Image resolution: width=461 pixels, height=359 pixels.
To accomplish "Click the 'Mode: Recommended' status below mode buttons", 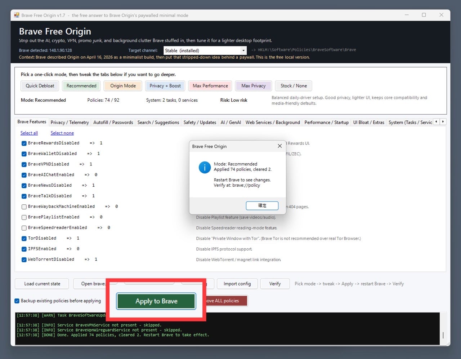I will click(43, 100).
